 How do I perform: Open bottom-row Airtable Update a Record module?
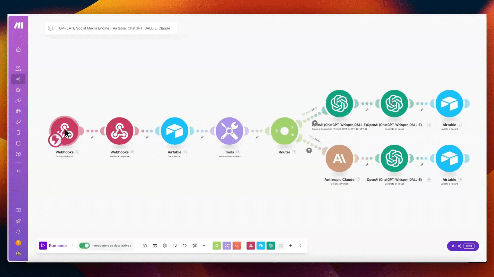[x=449, y=159]
